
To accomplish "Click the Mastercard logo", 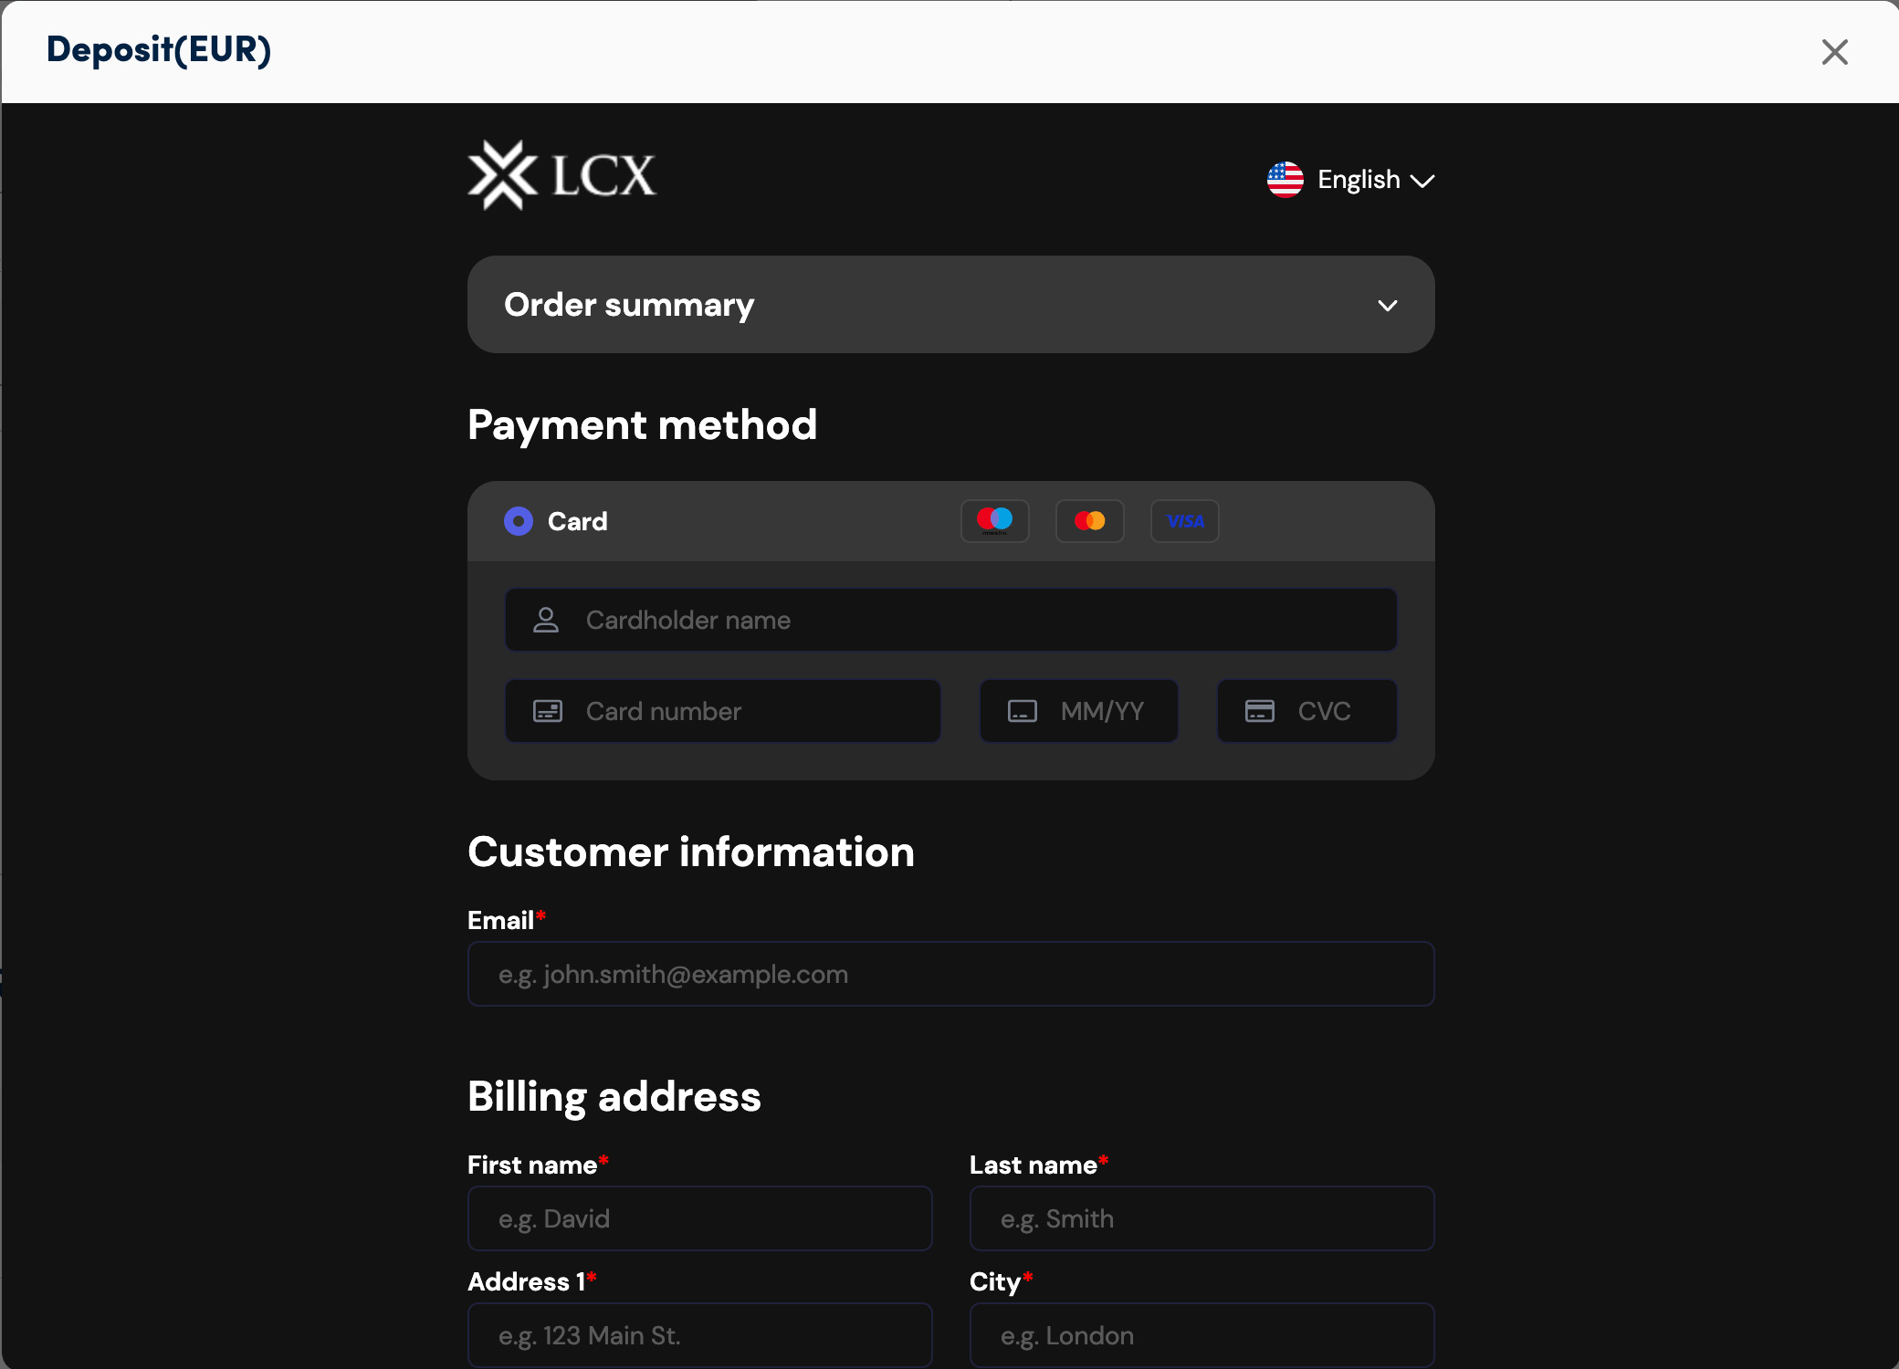I will click(x=1090, y=521).
